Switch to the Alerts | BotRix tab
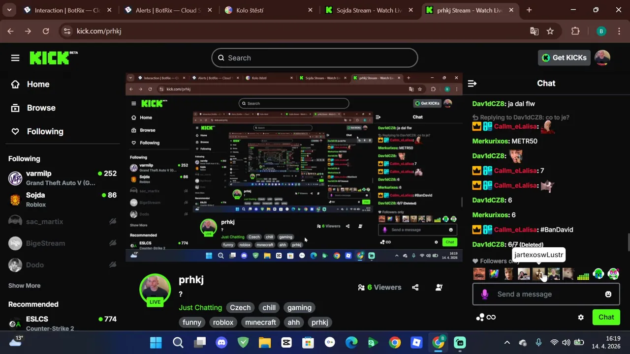This screenshot has width=630, height=354. coord(168,10)
